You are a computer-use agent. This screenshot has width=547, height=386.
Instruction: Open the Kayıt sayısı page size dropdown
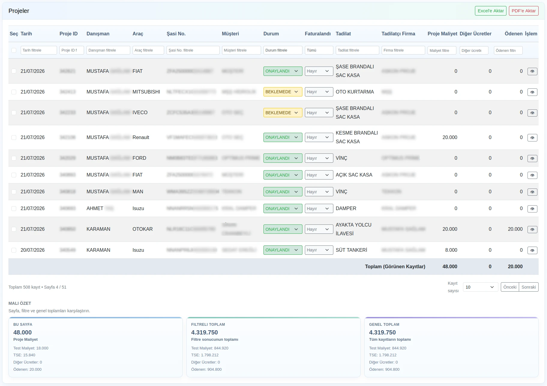coord(480,287)
